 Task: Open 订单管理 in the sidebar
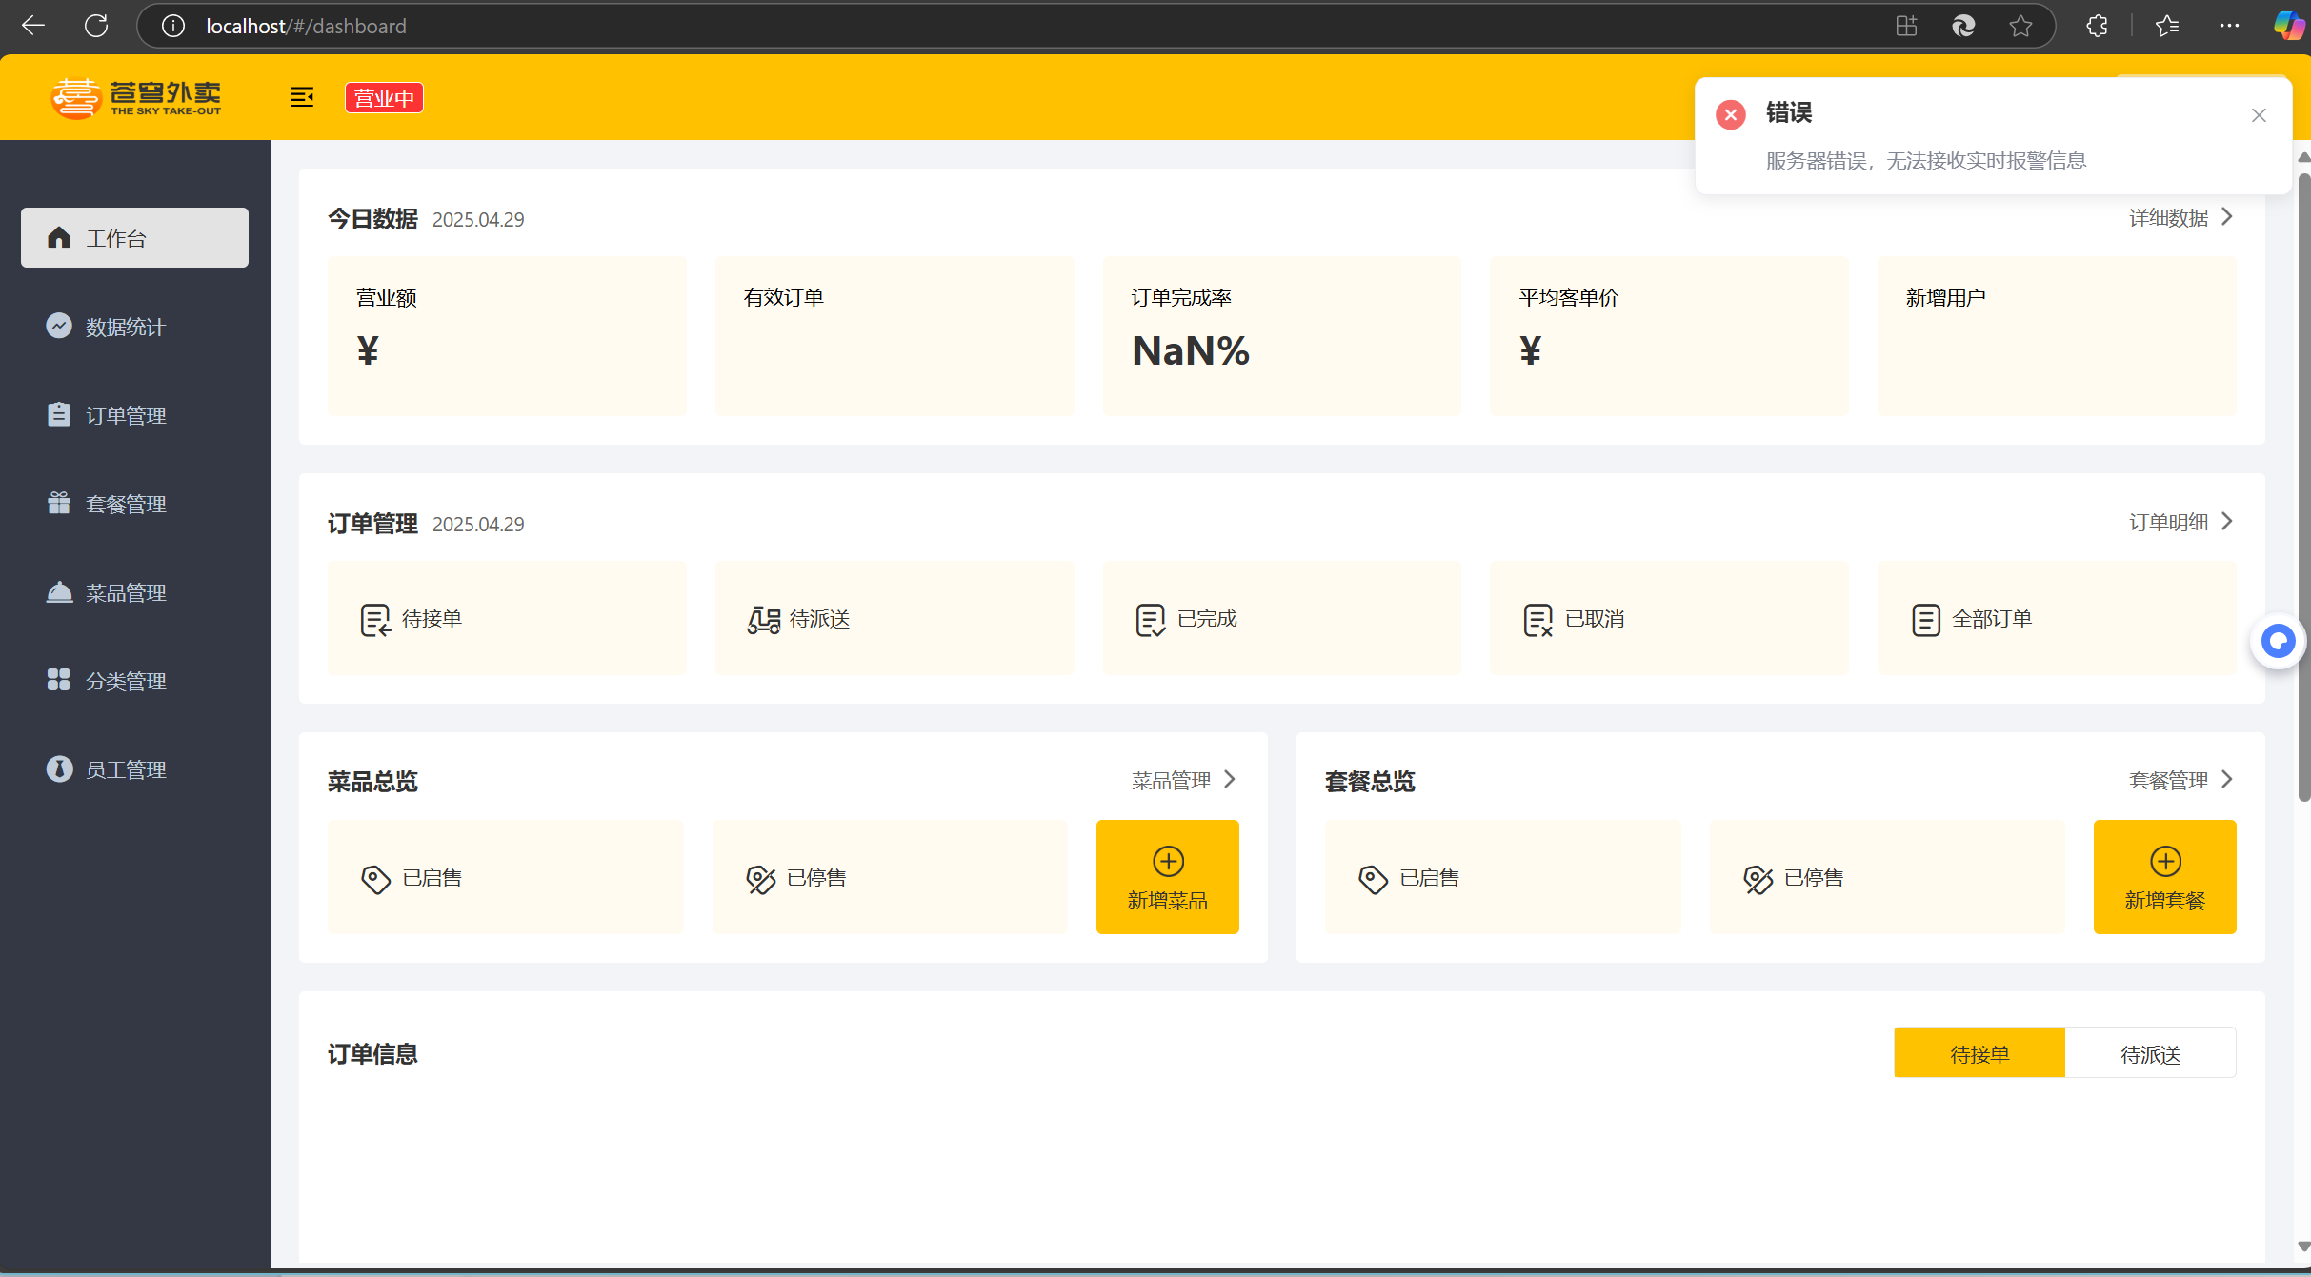(x=125, y=415)
